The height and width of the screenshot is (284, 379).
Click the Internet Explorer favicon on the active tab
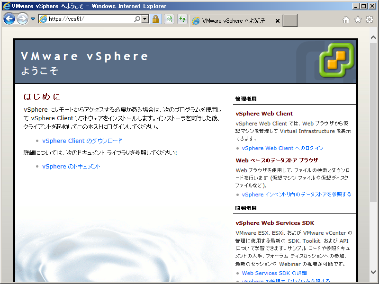(x=195, y=20)
